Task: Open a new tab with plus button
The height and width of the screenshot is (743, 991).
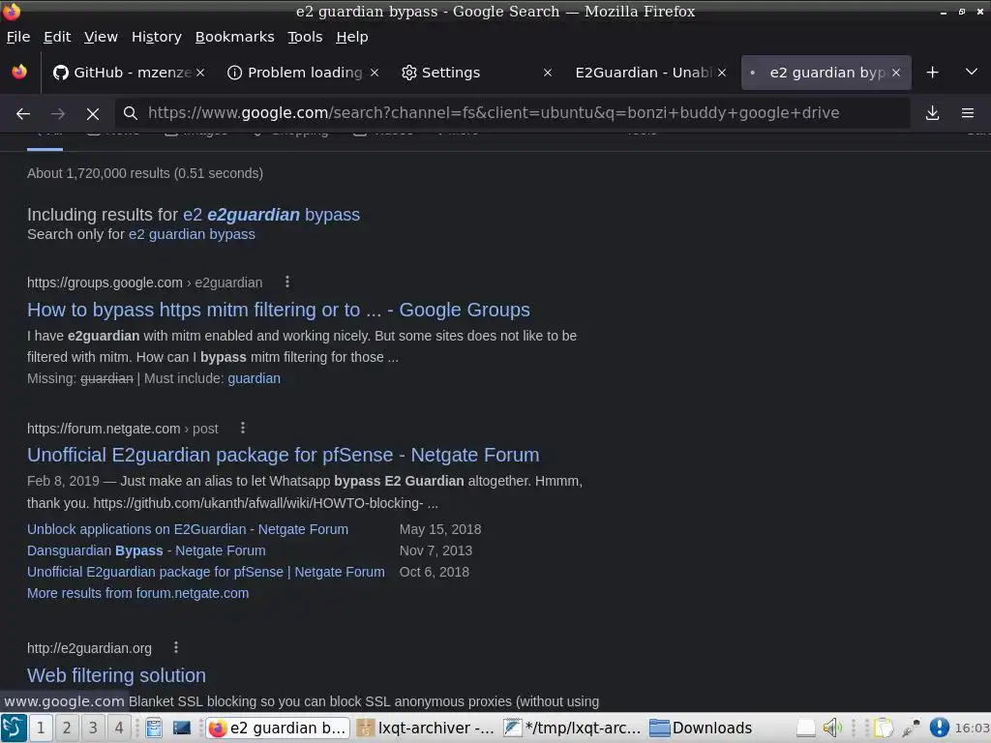Action: 932,73
